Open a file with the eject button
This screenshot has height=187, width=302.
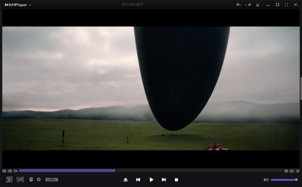click(126, 180)
